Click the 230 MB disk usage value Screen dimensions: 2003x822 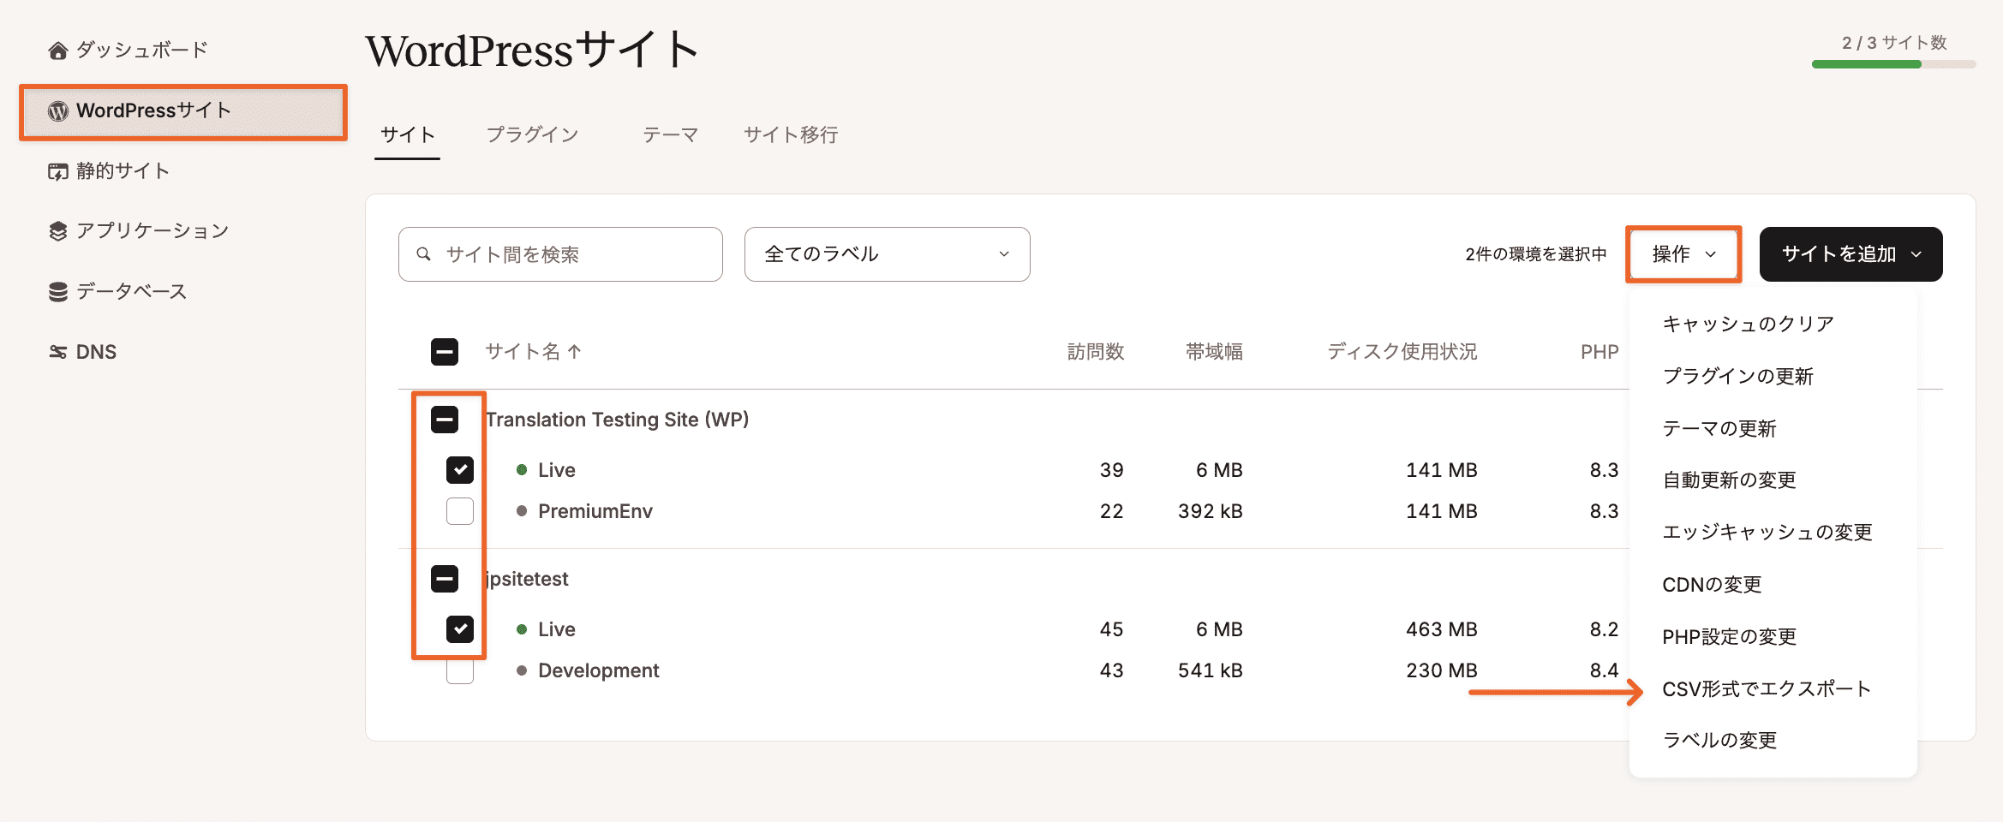(1442, 670)
